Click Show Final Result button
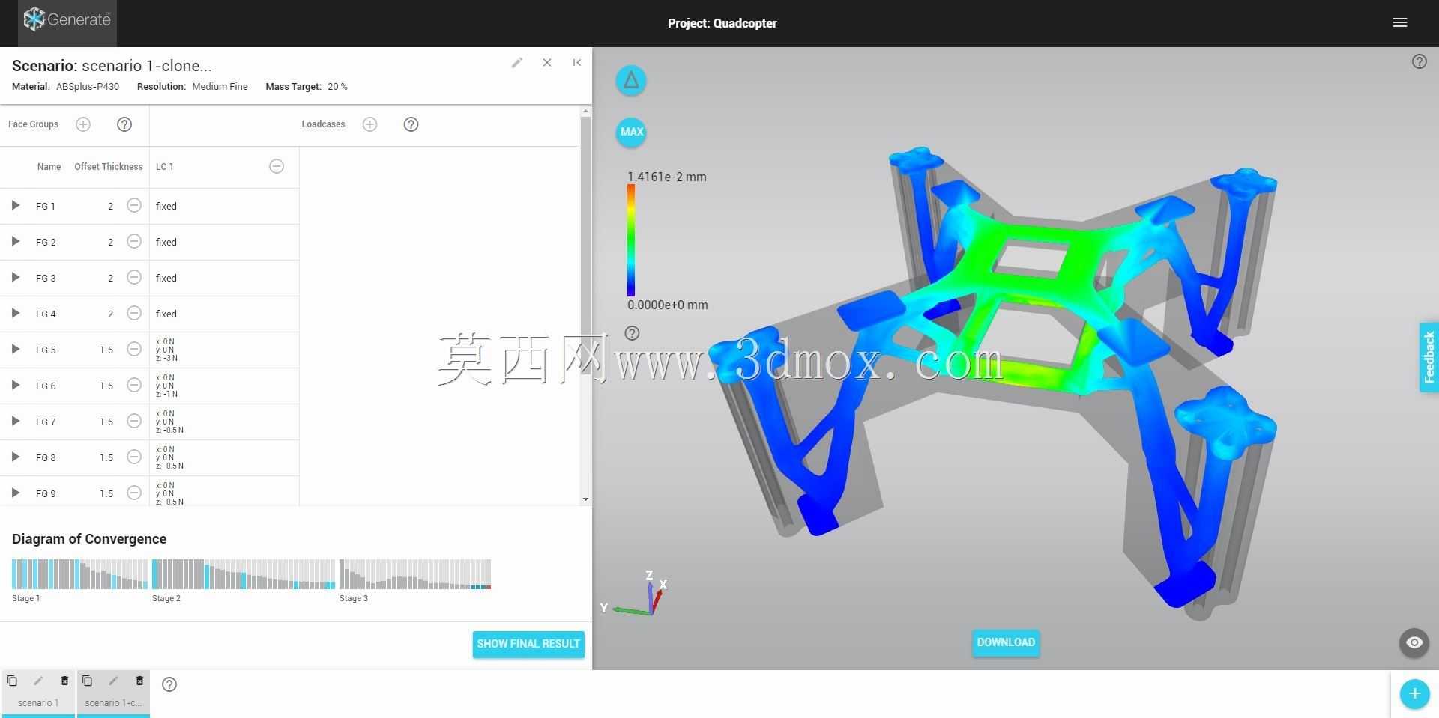 [x=528, y=644]
